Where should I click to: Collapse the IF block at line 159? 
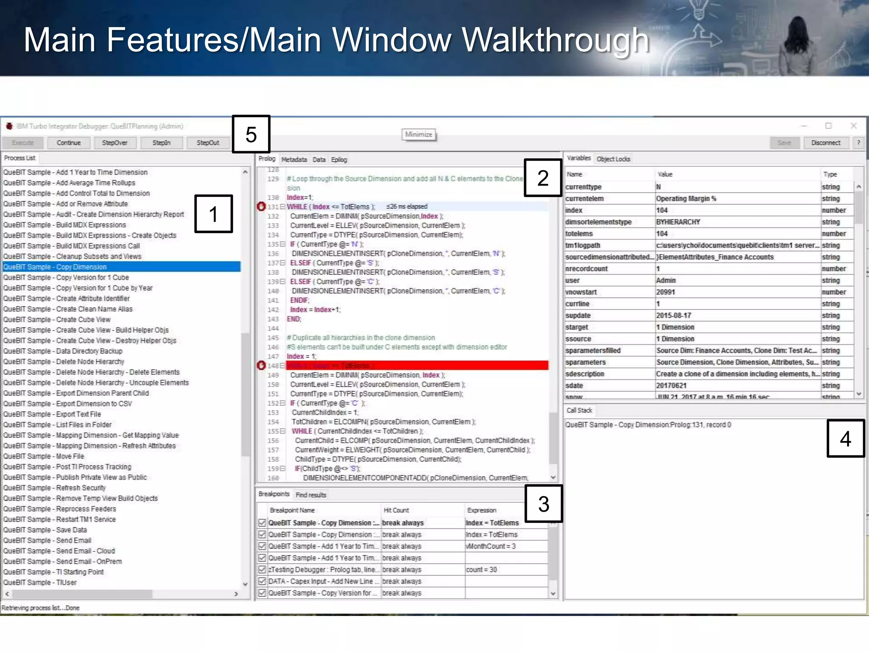[x=283, y=468]
